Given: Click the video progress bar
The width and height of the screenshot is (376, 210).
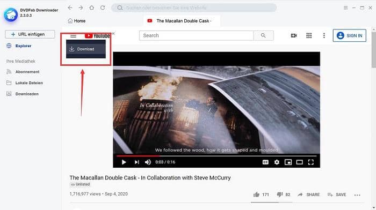Looking at the screenshot, I should tap(216, 156).
